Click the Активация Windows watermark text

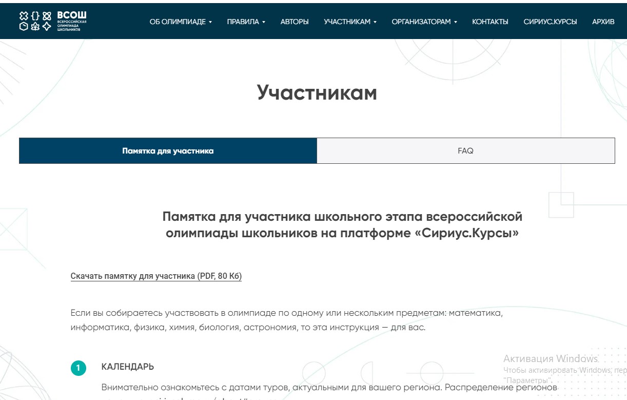[x=550, y=358]
